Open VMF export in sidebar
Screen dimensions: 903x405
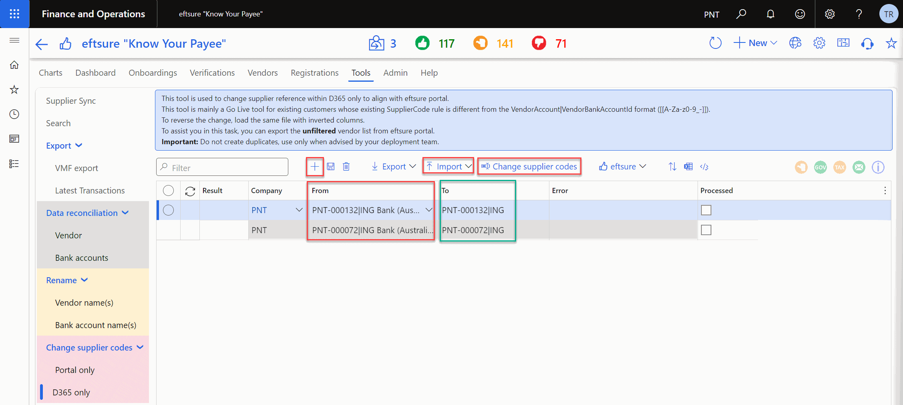[x=76, y=168]
